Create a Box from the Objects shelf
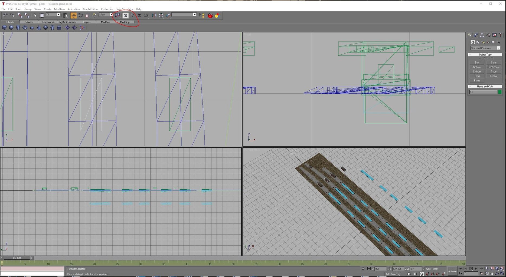The width and height of the screenshot is (506, 277). (x=4, y=28)
